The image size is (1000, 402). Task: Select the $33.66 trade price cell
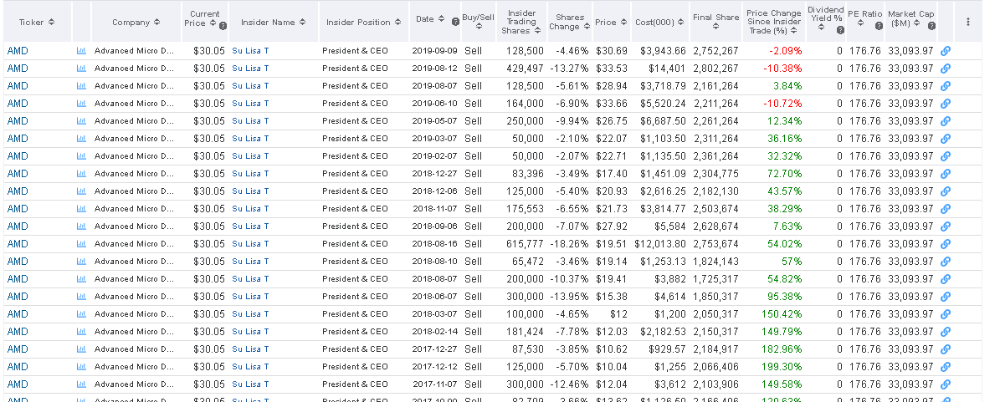[x=611, y=103]
